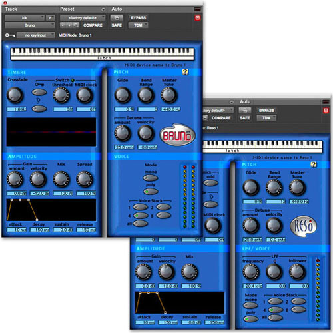Click the circle icon beside Auto label in Reso
This screenshot has width=333, height=333.
point(232,102)
